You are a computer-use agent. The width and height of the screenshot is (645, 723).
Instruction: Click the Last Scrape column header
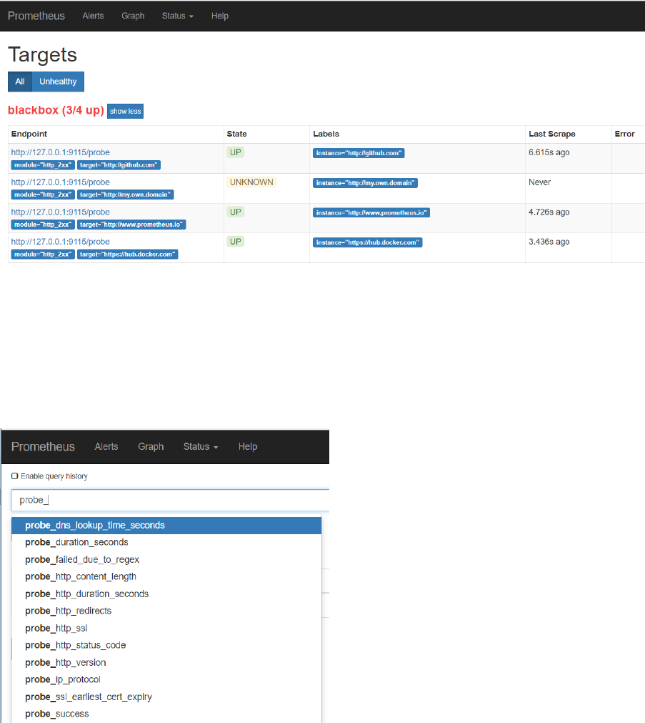(x=552, y=134)
